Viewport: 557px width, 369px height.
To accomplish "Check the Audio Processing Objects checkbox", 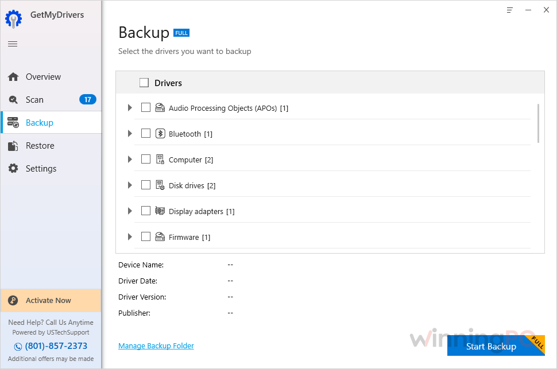I will point(146,107).
